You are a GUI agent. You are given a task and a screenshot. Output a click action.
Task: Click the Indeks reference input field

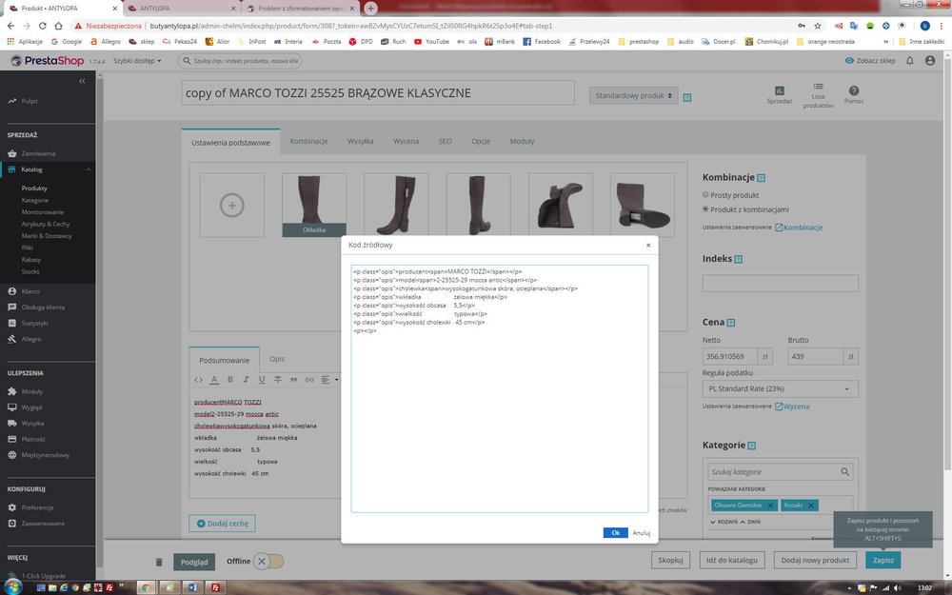781,283
